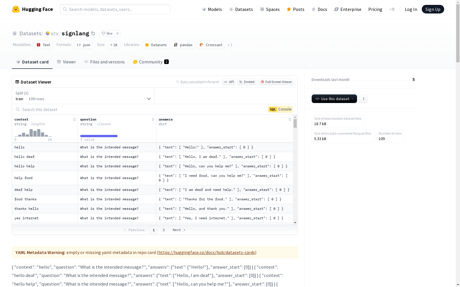The height and width of the screenshot is (287, 460).
Task: Open Models in top navigation
Action: pyautogui.click(x=212, y=9)
